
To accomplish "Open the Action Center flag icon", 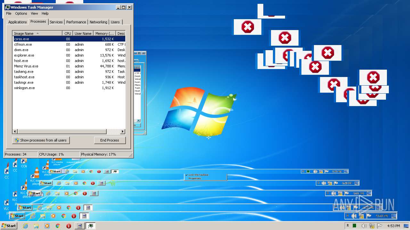I will [380, 226].
